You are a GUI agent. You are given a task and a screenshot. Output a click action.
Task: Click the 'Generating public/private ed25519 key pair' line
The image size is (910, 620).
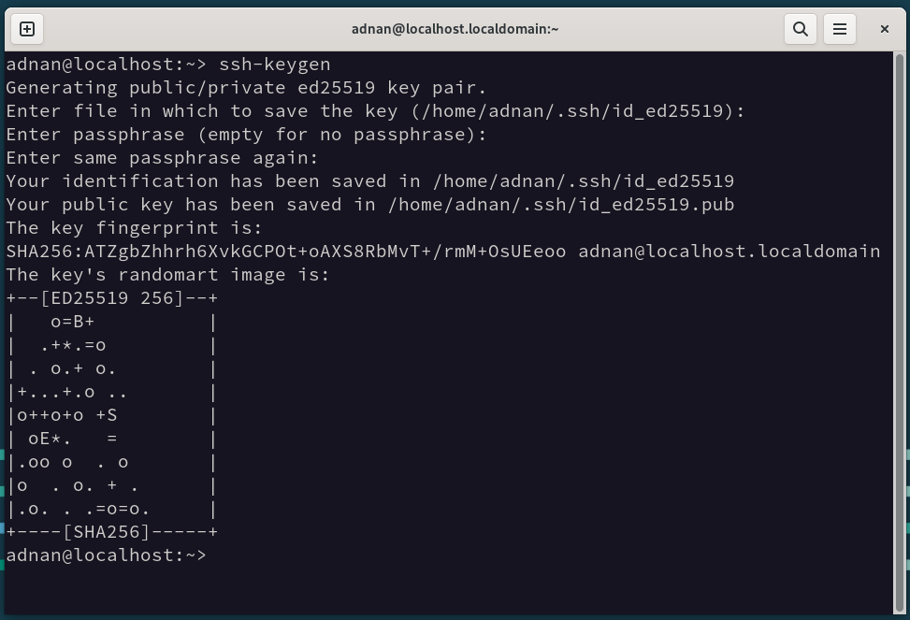246,88
